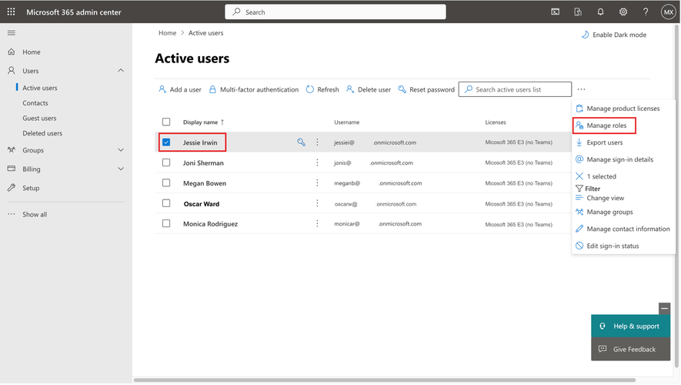681x385 pixels.
Task: Click Give Feedback button
Action: 630,349
